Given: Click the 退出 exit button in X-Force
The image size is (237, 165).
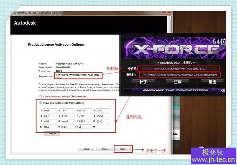Looking at the screenshot, I should click(212, 82).
